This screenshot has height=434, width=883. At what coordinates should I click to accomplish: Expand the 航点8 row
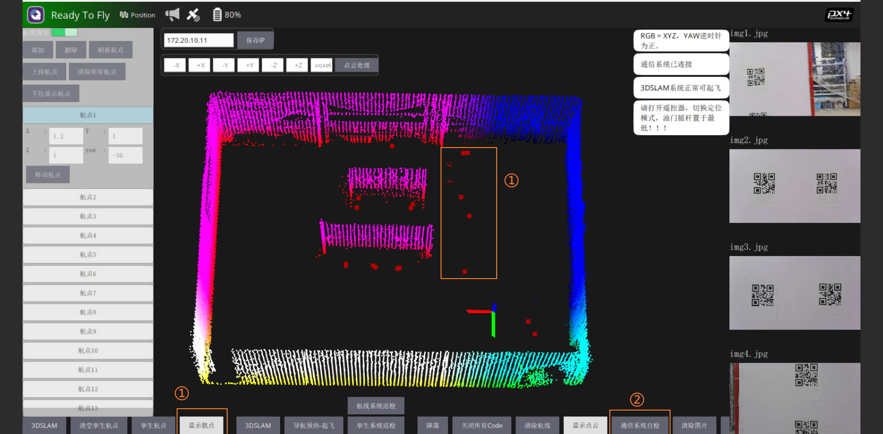click(x=88, y=312)
